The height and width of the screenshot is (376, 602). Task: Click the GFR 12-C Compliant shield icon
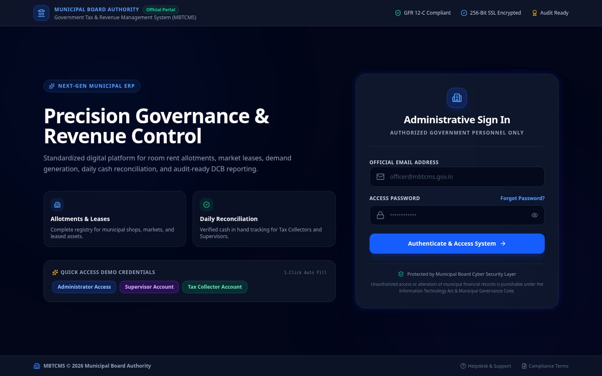398,13
